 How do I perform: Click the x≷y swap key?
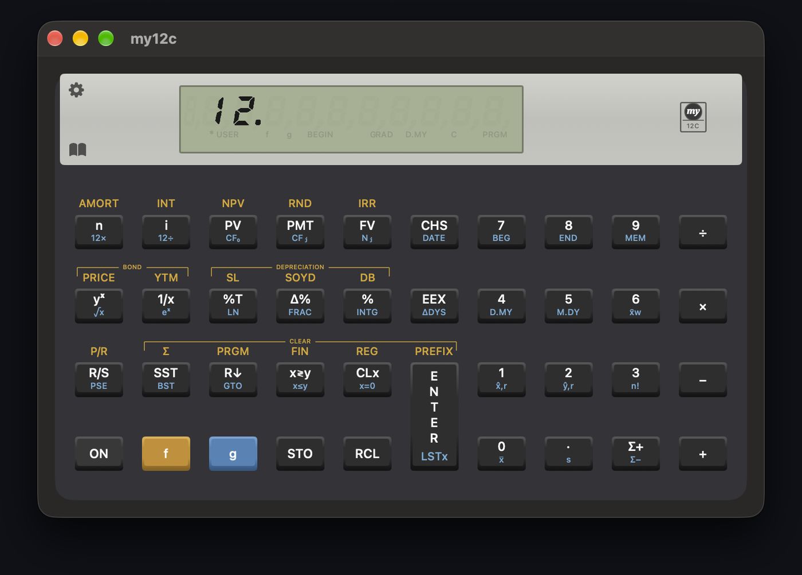pos(300,379)
